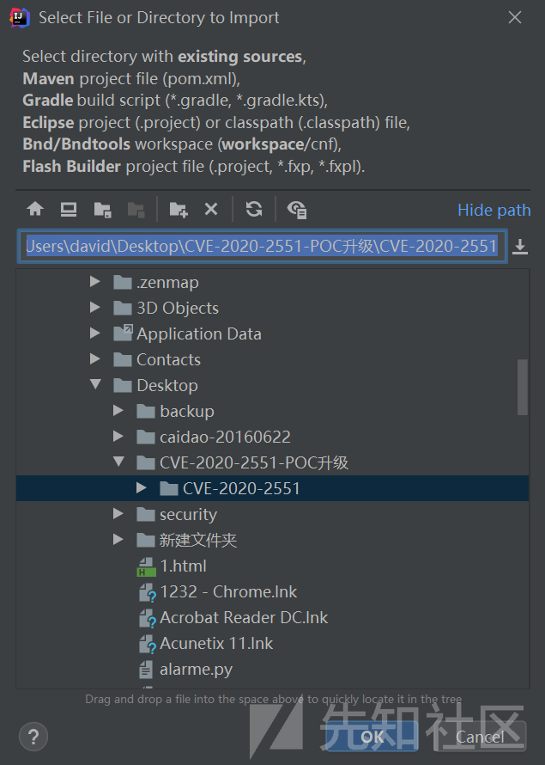Screen dimensions: 545x765
Task: Click the 1.html file icon
Action: point(146,566)
